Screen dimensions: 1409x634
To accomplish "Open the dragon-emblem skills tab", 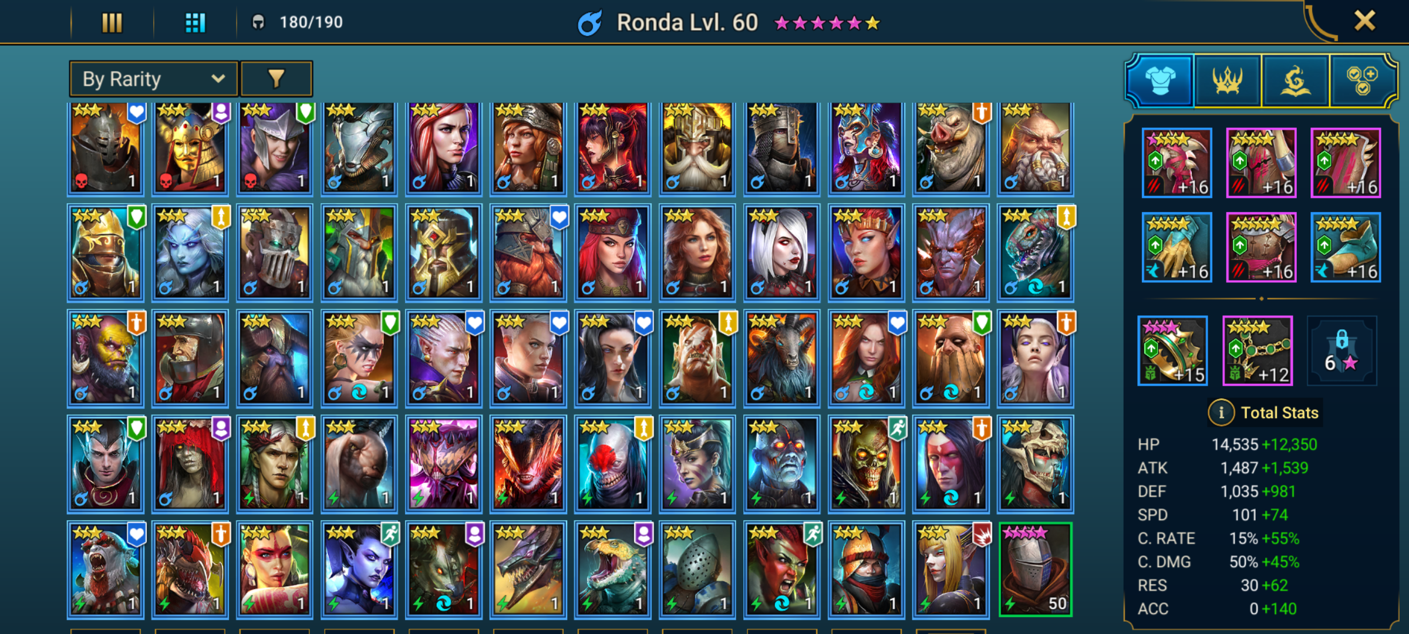I will 1295,81.
